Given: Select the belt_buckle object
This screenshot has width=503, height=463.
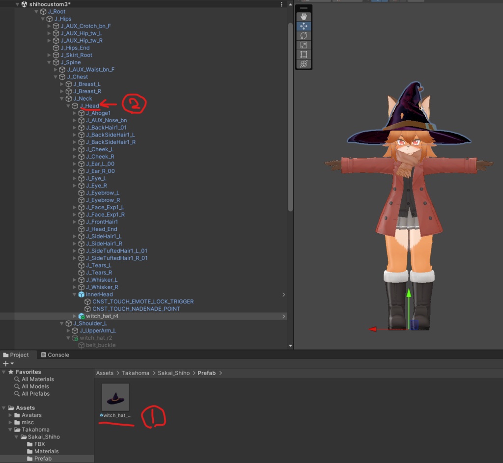Looking at the screenshot, I should pos(101,345).
